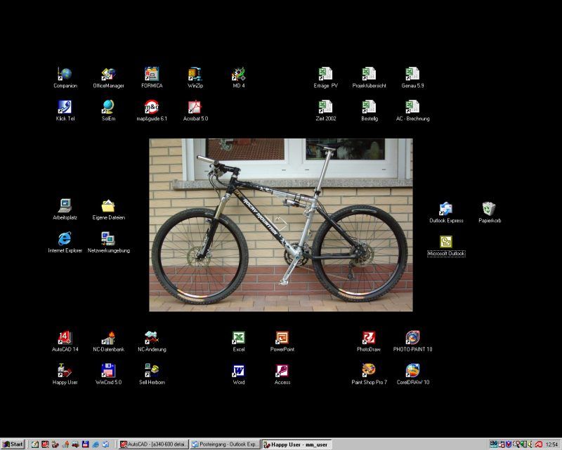Open the Excel shortcut icon

[x=238, y=338]
